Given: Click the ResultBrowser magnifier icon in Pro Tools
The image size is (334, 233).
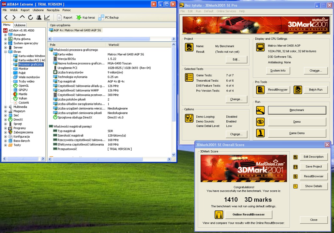Looking at the screenshot, I should [260, 90].
